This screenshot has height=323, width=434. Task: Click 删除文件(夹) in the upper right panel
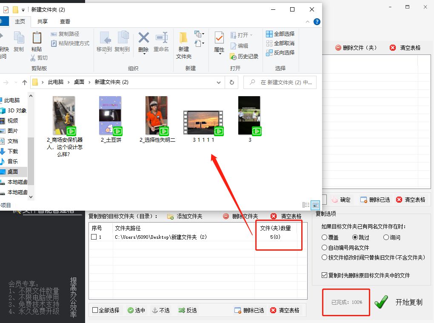[x=356, y=48]
